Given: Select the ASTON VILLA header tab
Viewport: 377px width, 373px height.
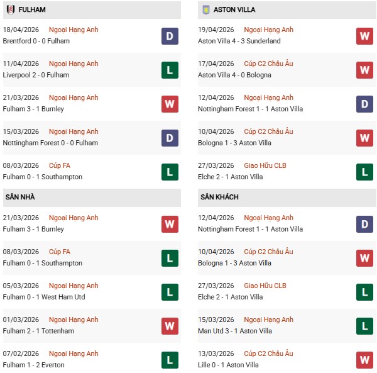Looking at the screenshot, I should coord(234,10).
